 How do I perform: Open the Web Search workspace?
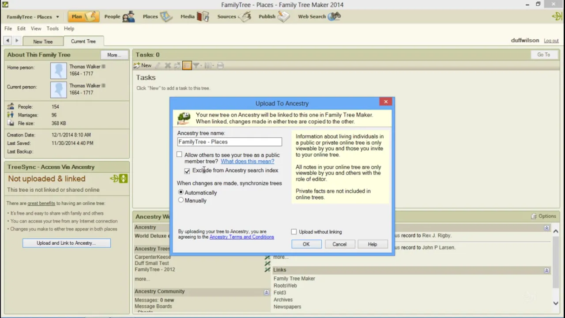tap(319, 17)
